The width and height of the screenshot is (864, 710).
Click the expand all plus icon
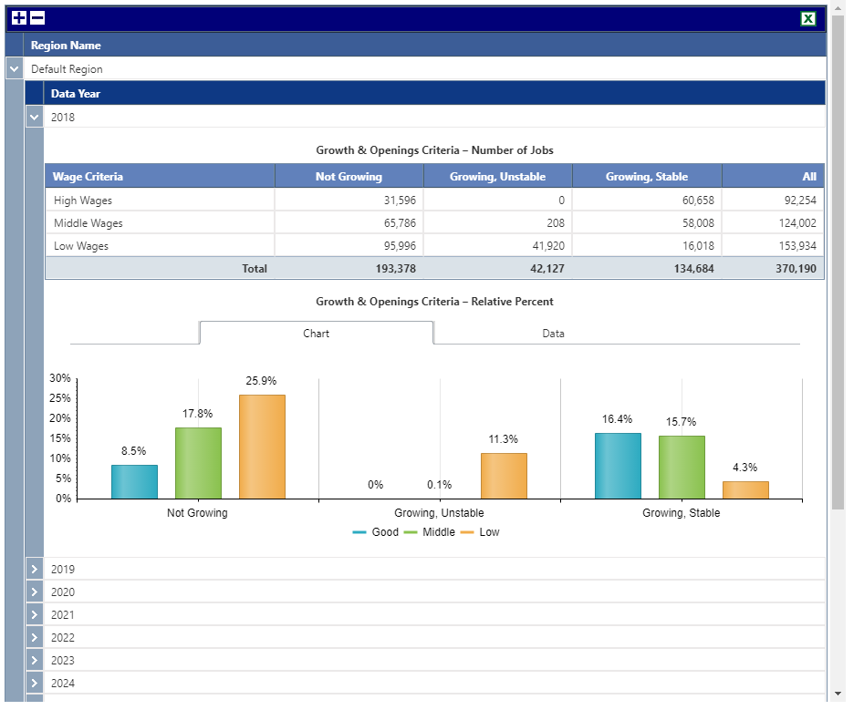[x=19, y=18]
